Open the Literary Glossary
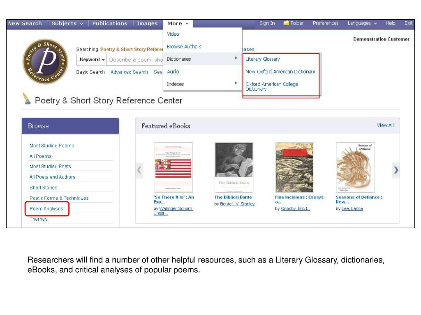This screenshot has width=421, height=315. pos(263,59)
